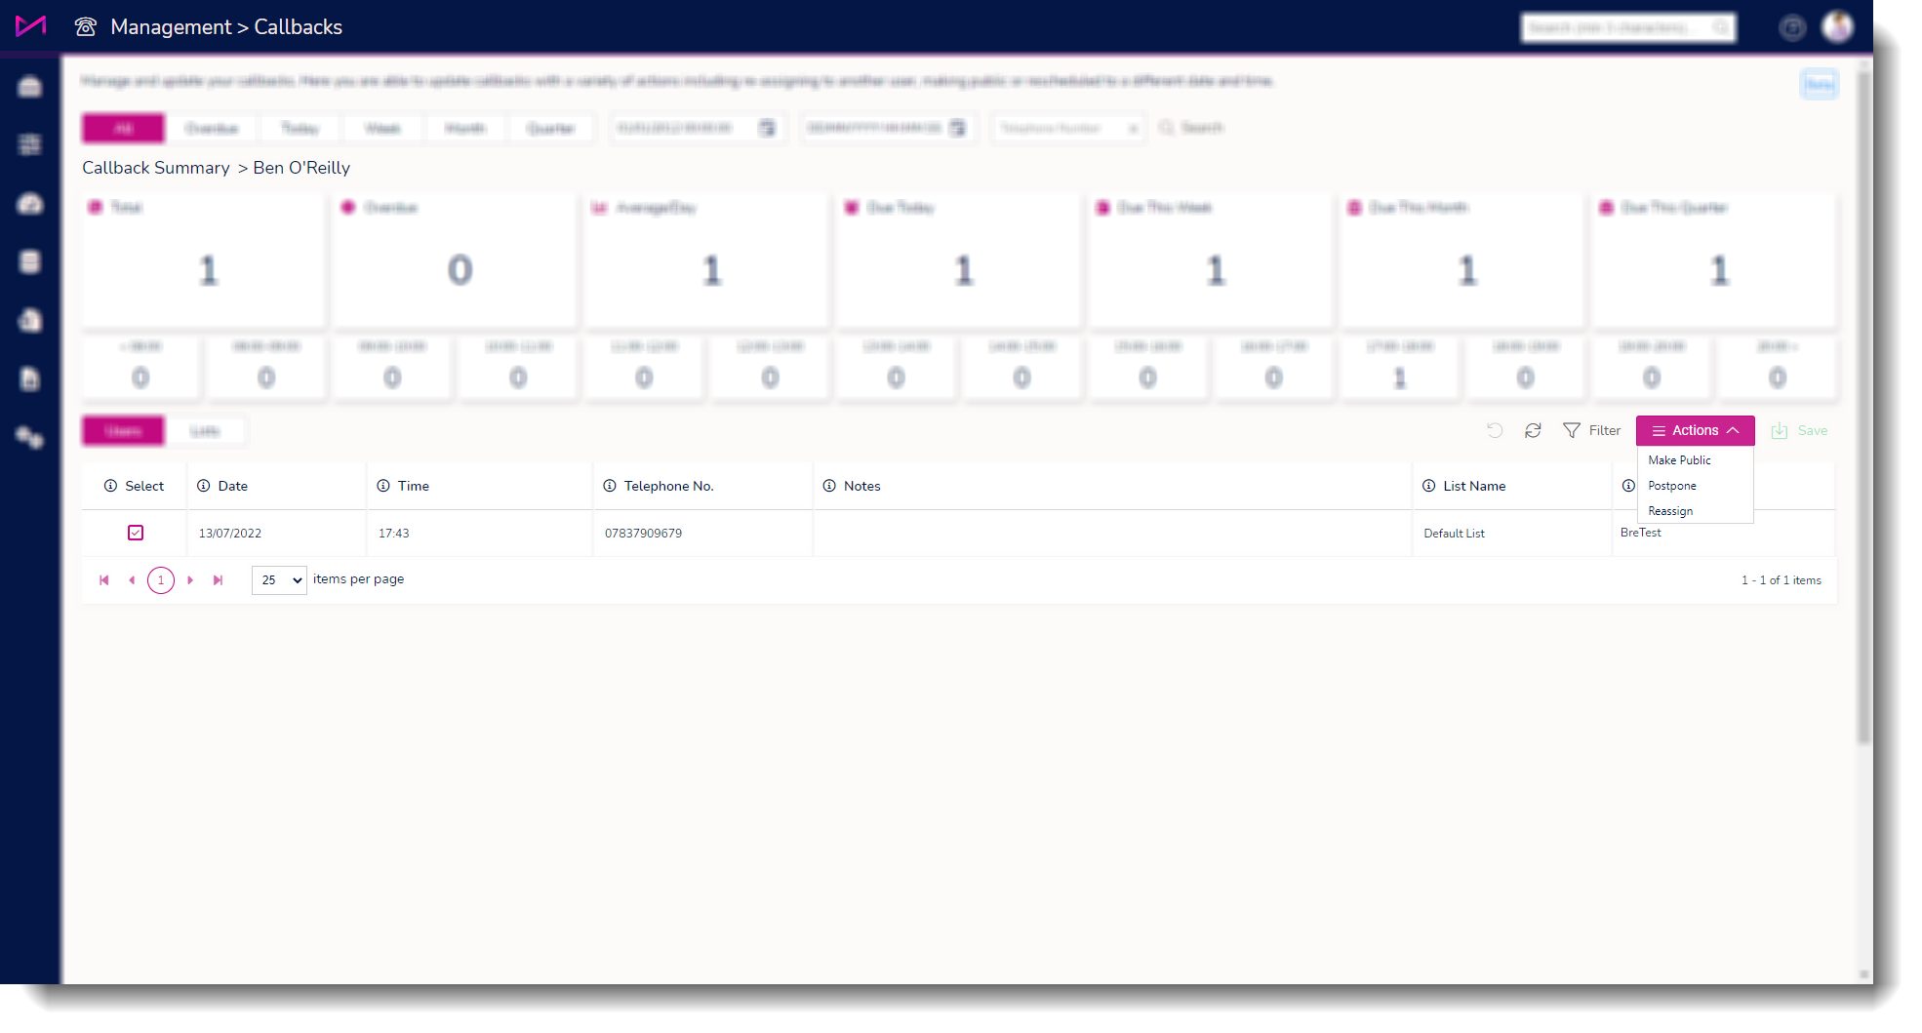Switch to the Users tab
The width and height of the screenshot is (1922, 1033).
[x=123, y=431]
